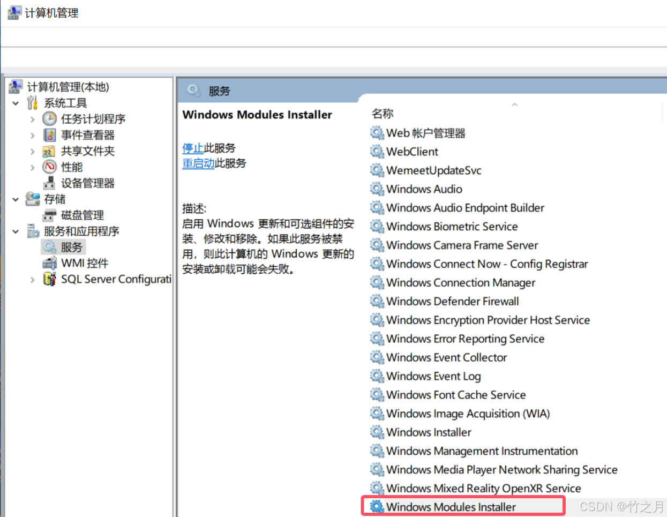Click gear icon beside Windows Installer
The image size is (667, 517).
tap(377, 432)
